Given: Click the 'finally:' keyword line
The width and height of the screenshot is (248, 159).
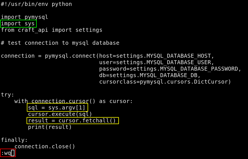Looking at the screenshot, I should [x=14, y=140].
